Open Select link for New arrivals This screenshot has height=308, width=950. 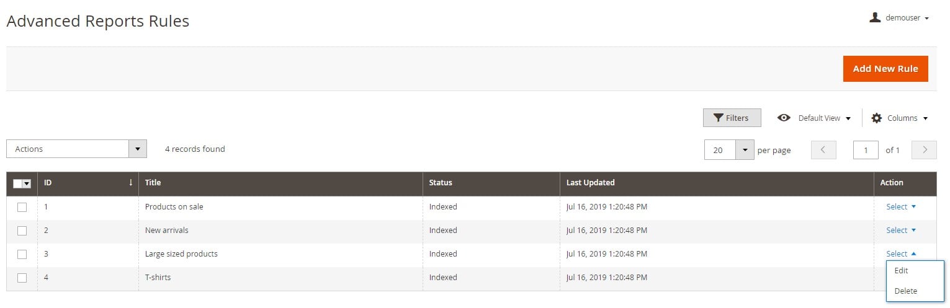click(901, 231)
